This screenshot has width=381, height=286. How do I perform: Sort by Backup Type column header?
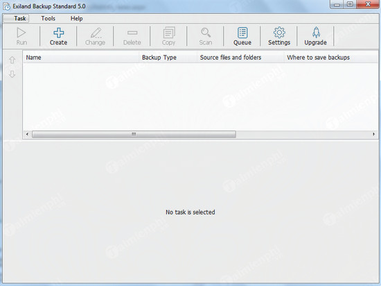168,58
